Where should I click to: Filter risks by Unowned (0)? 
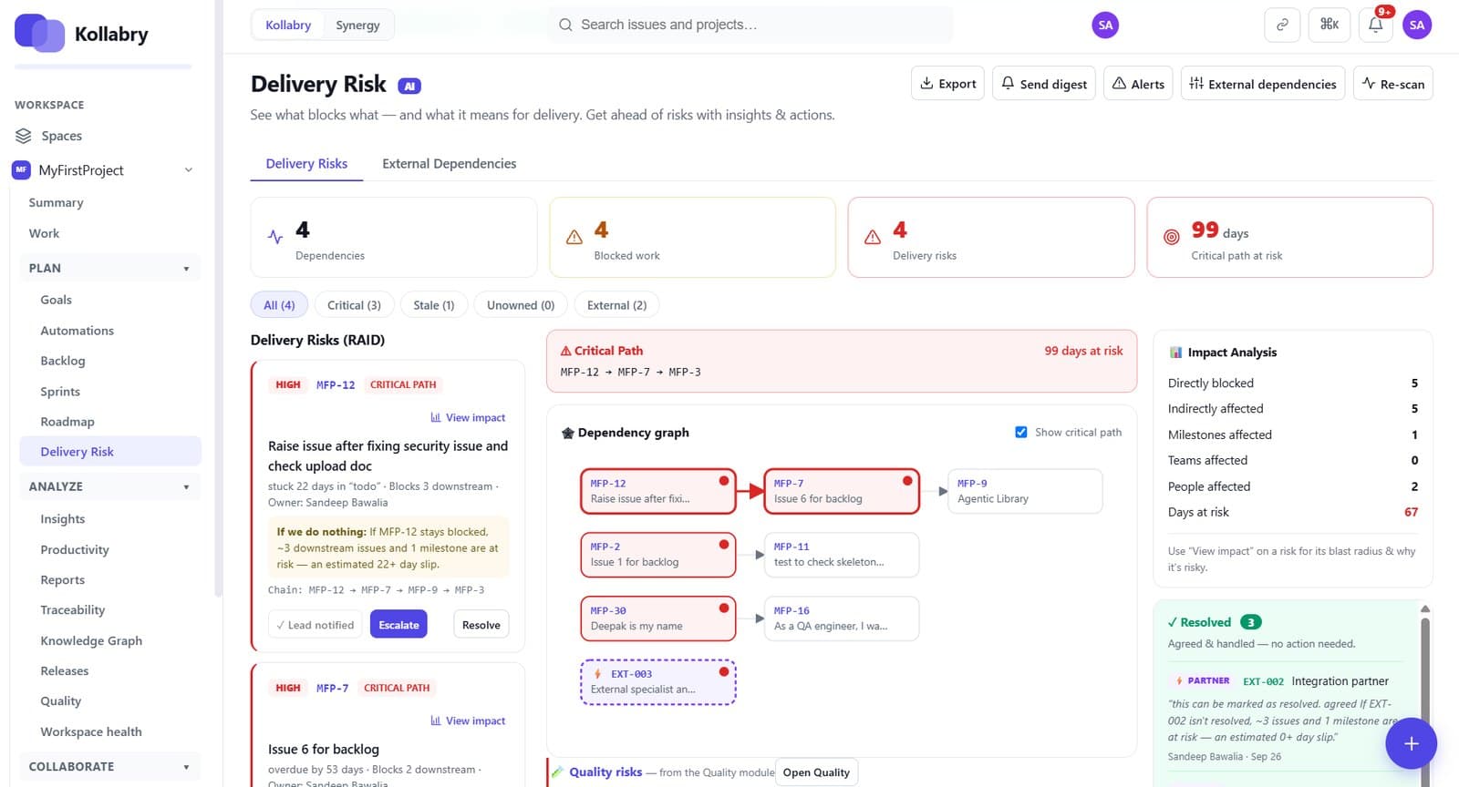pos(521,305)
